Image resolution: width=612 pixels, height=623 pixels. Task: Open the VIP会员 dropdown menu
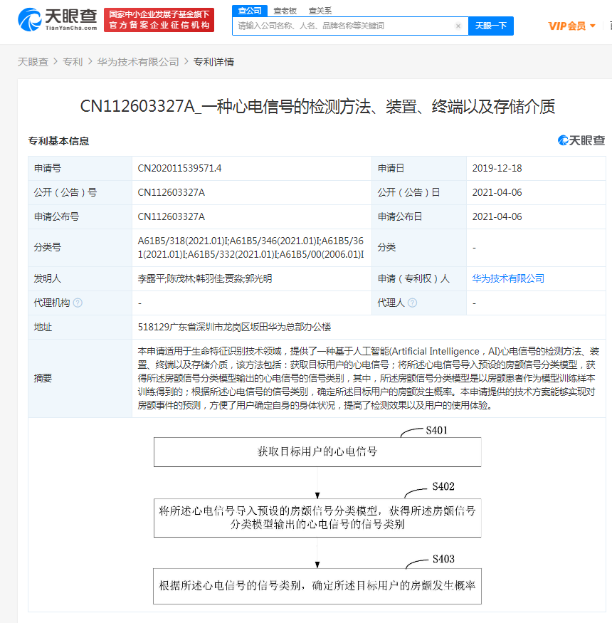click(x=571, y=26)
